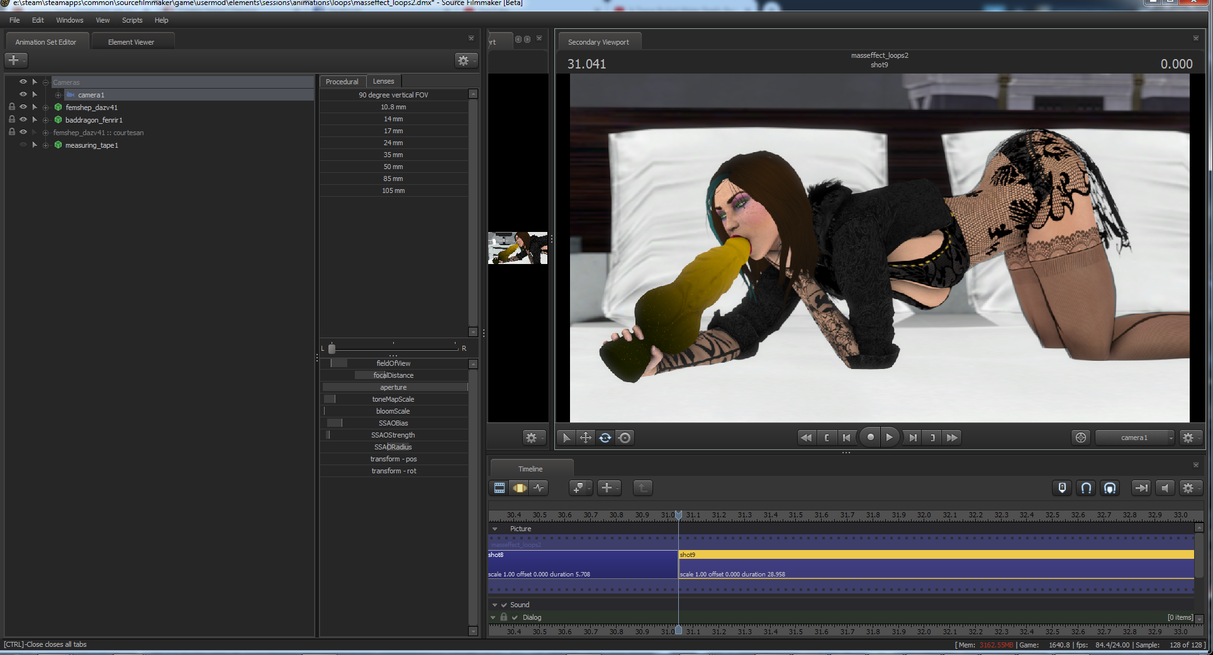
Task: Toggle visibility eye for baddragon_fenrir1
Action: pyautogui.click(x=23, y=119)
